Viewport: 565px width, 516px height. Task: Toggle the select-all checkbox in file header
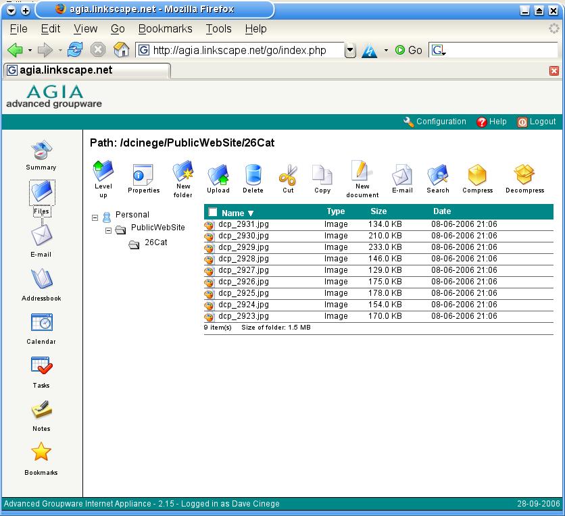pyautogui.click(x=212, y=212)
